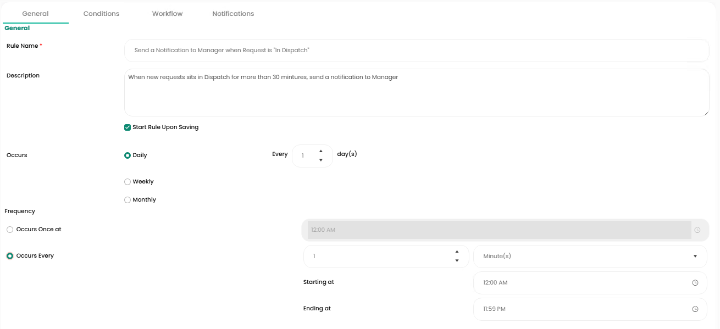Click inside the Description text area

pos(416,92)
